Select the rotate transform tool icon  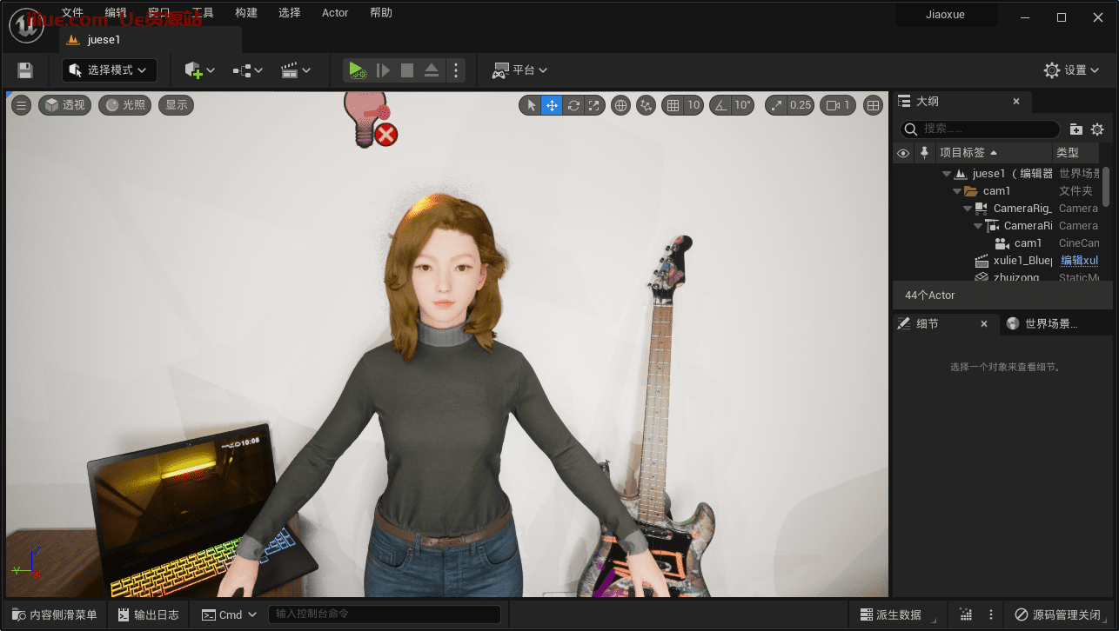pyautogui.click(x=573, y=105)
